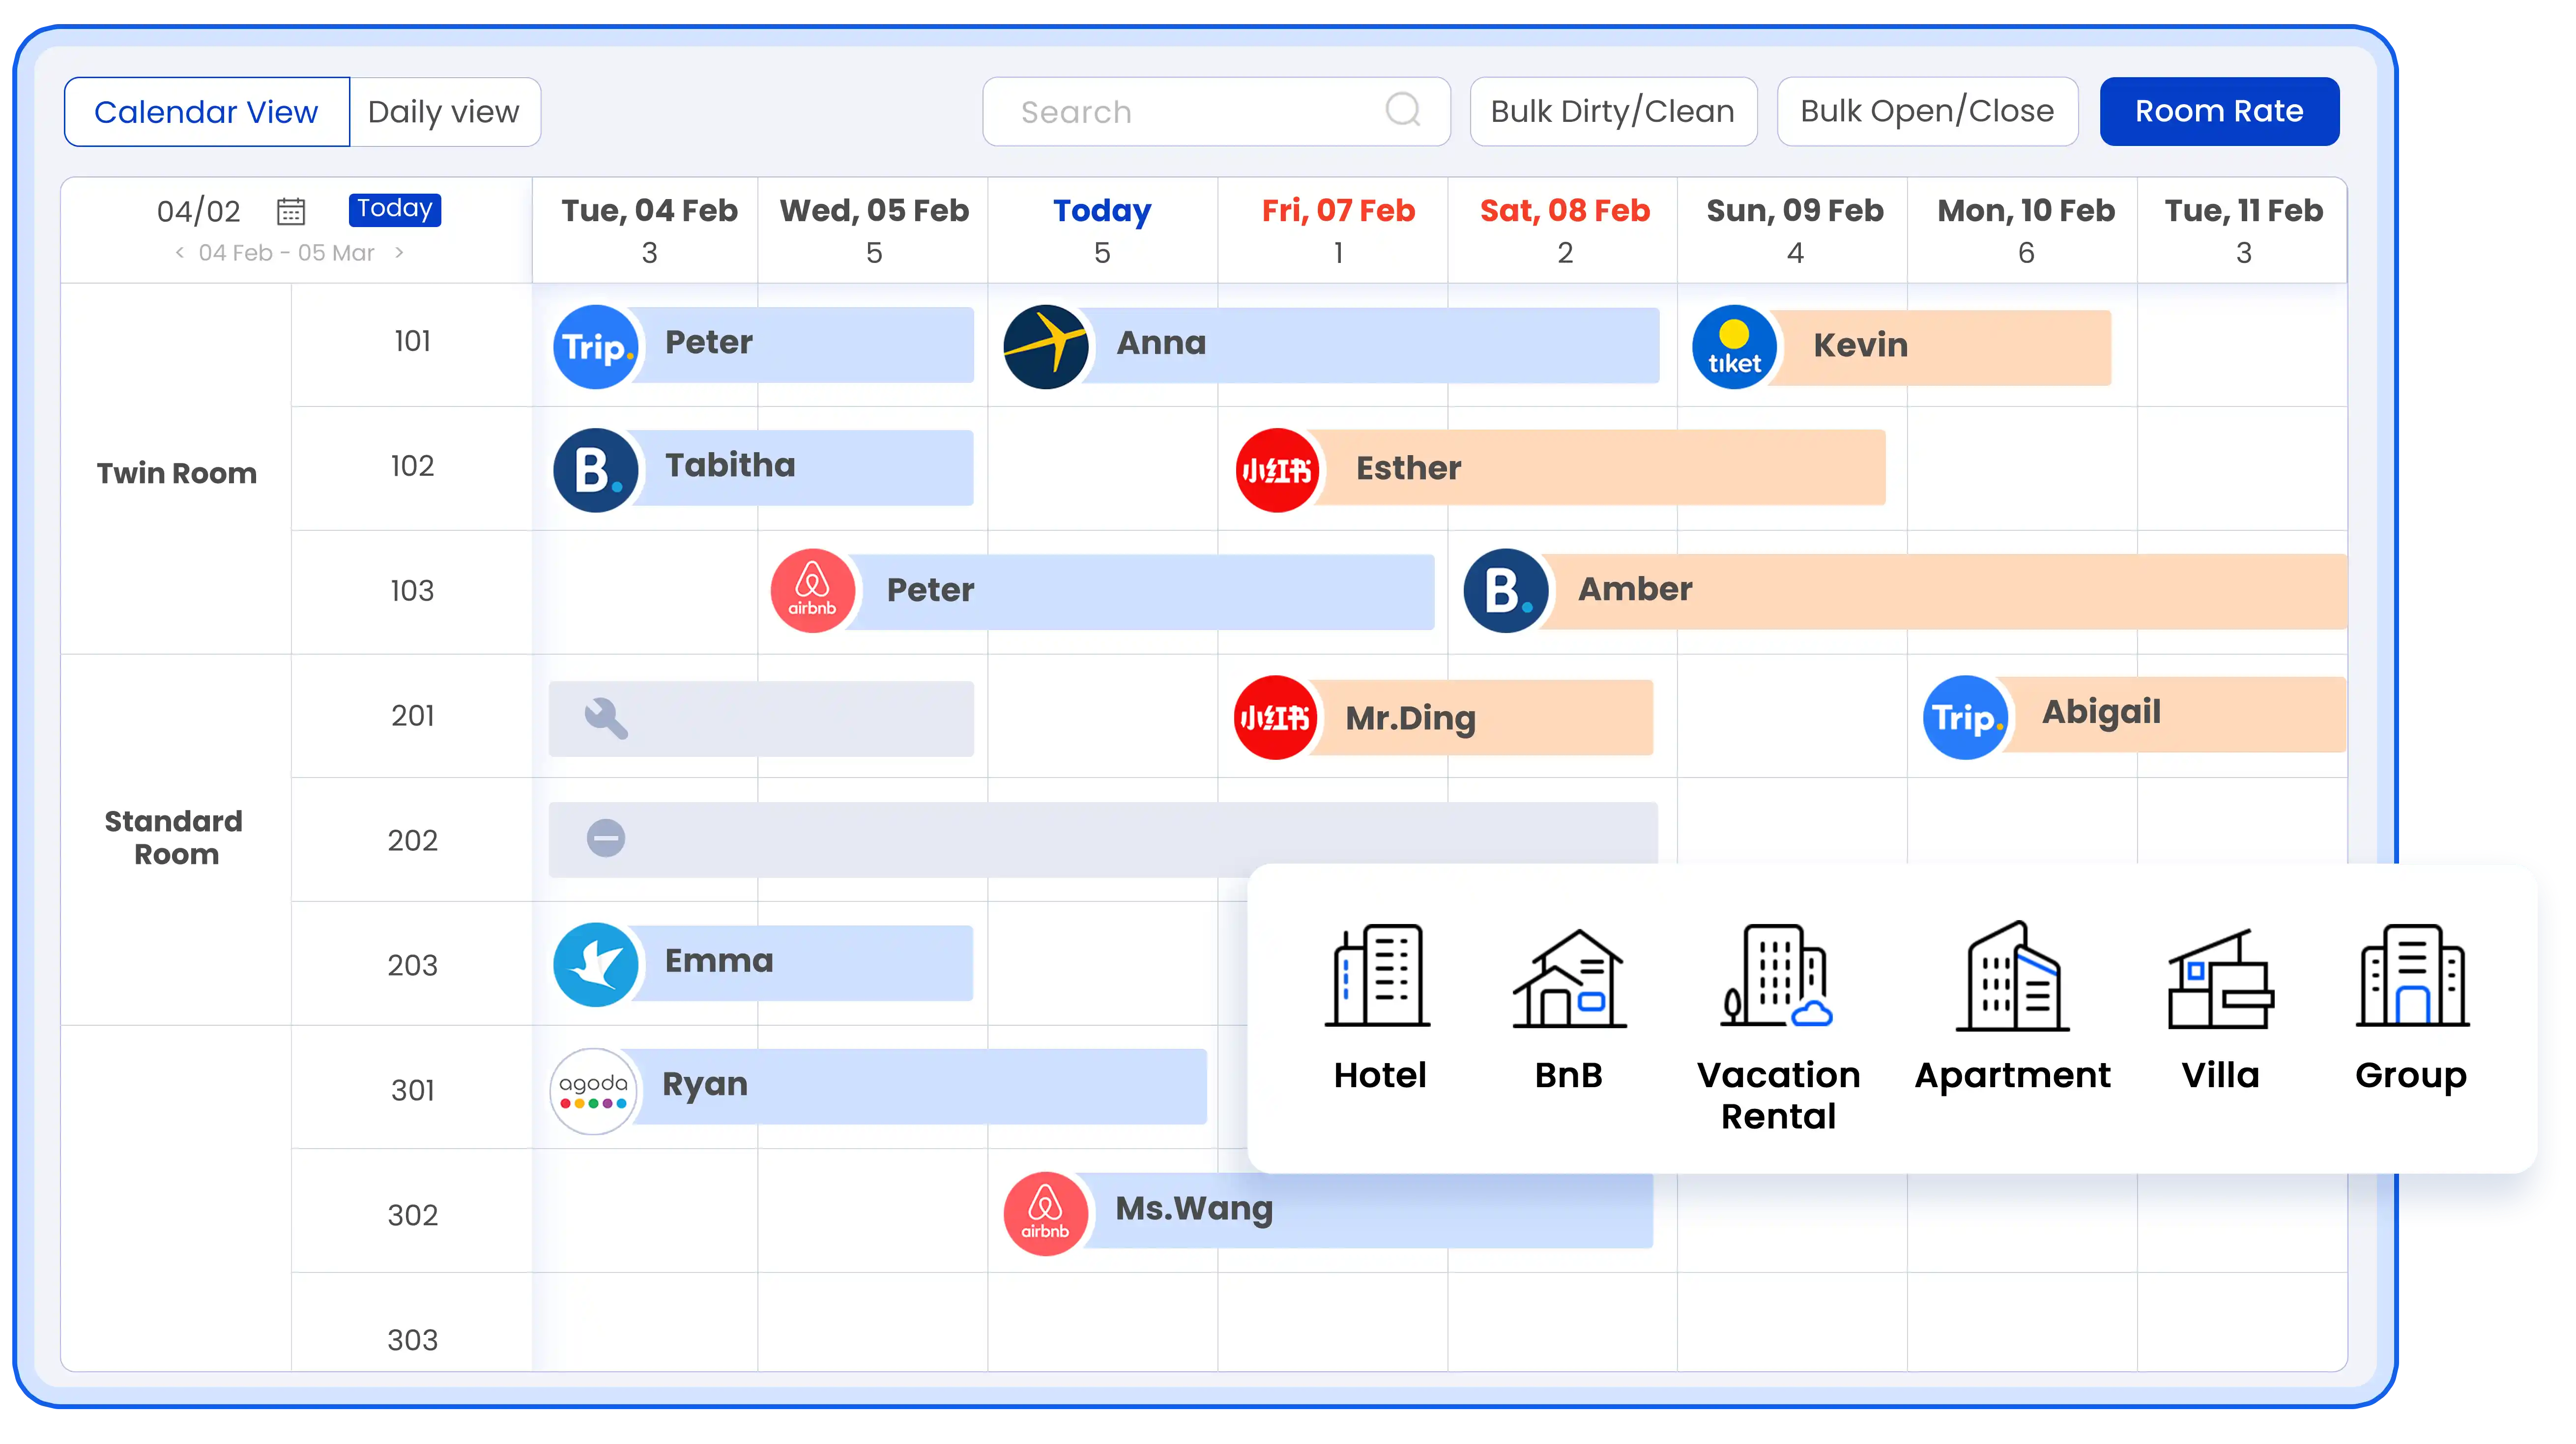Click the Booking.com icon on Tabitha's reservation

coord(596,470)
